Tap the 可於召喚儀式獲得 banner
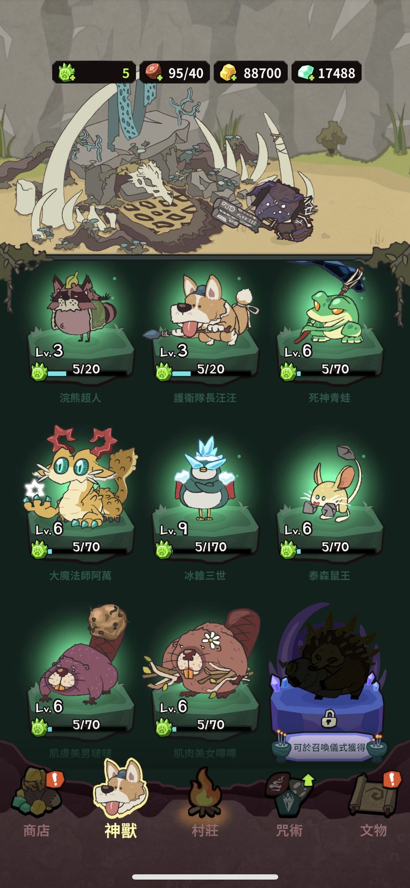Image resolution: width=410 pixels, height=888 pixels. tap(329, 747)
